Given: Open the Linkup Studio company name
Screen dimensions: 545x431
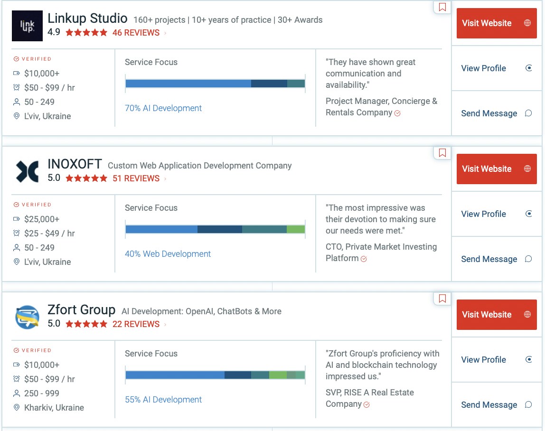Looking at the screenshot, I should point(87,19).
